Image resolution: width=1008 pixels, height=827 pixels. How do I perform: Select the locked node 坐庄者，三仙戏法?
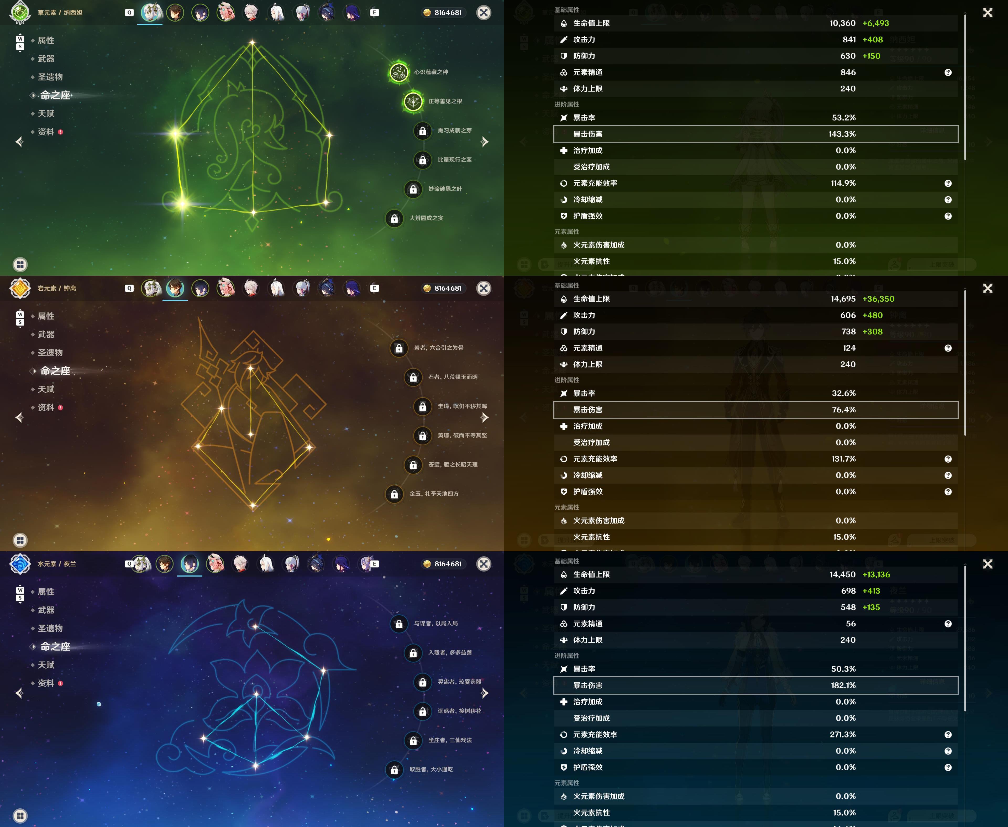click(x=413, y=741)
